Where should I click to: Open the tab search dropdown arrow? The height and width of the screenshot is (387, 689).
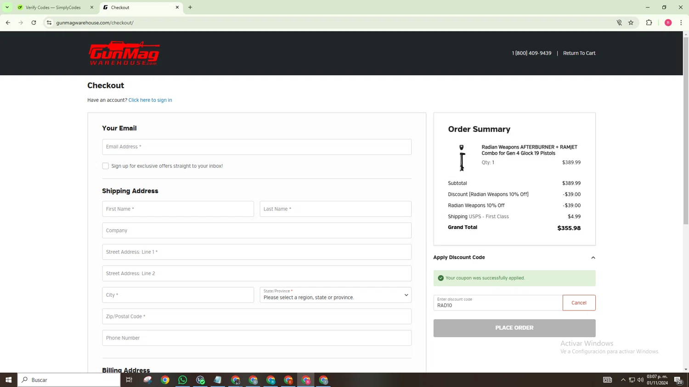click(x=7, y=7)
